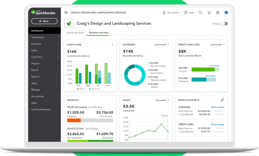
Task: Click the $1,629.70 deposited amount
Action: coord(105,134)
